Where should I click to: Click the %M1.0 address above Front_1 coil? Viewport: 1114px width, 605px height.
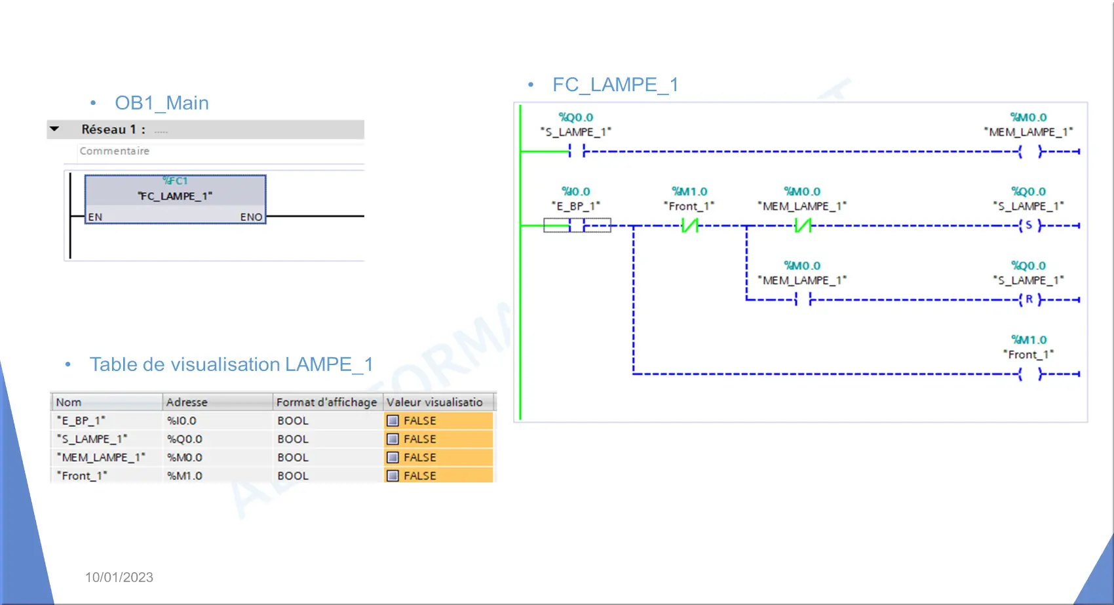[1029, 340]
